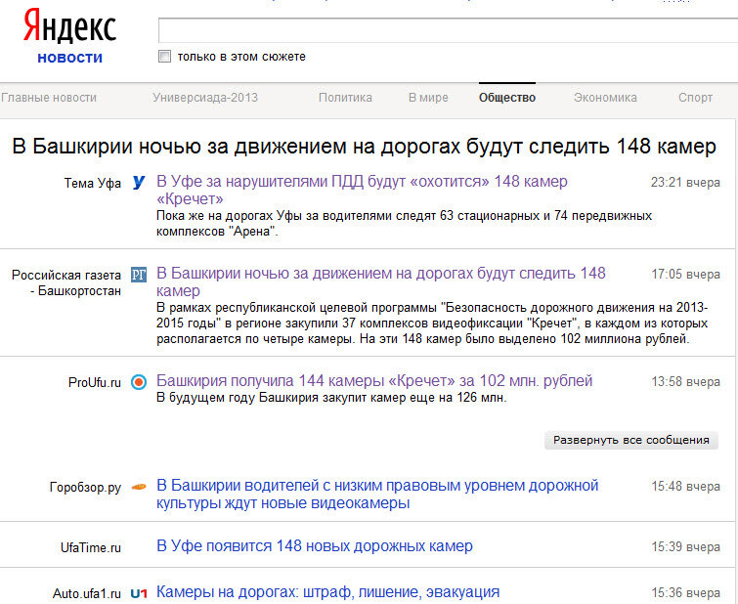Click the '17:05 вчера' timestamp

[685, 274]
